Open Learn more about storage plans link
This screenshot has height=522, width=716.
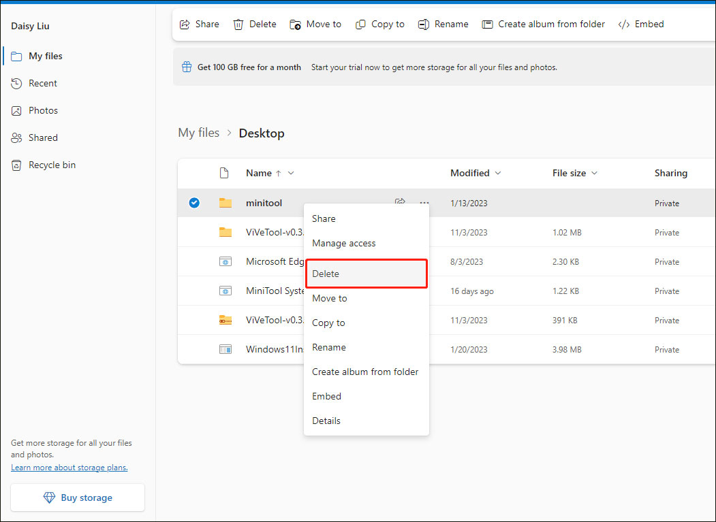tap(69, 468)
